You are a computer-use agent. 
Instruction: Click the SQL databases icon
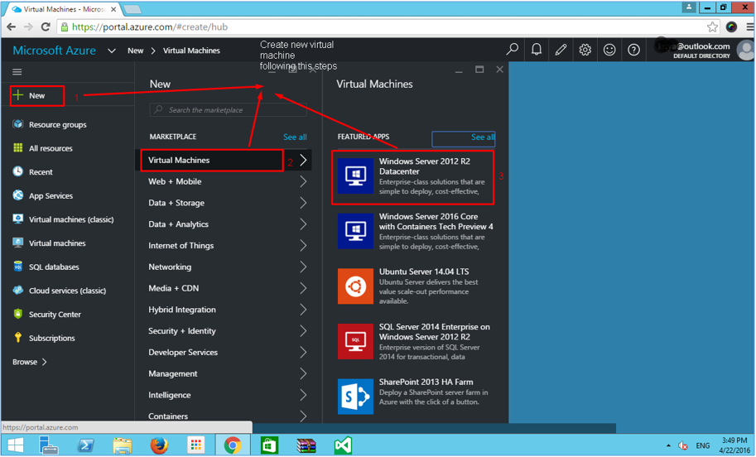(x=18, y=266)
